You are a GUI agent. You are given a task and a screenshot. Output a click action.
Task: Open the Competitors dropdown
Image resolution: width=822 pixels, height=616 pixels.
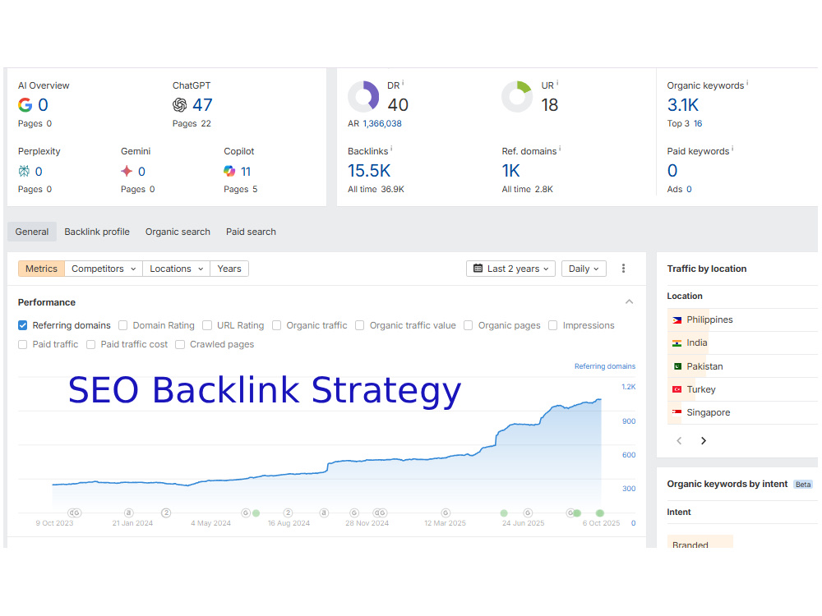point(104,269)
